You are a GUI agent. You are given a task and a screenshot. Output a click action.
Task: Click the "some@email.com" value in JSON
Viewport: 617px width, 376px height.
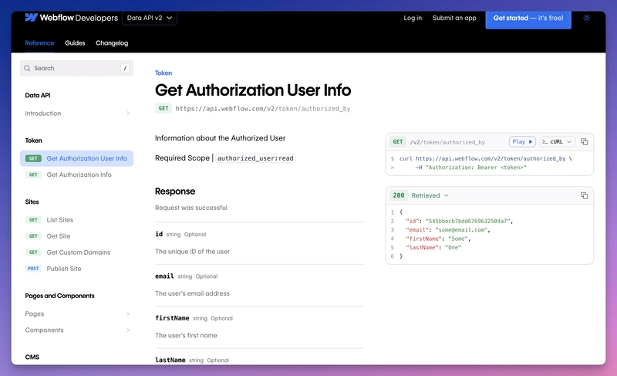point(461,230)
